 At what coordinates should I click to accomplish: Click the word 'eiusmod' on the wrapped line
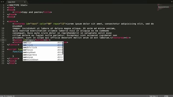click(17, 26)
